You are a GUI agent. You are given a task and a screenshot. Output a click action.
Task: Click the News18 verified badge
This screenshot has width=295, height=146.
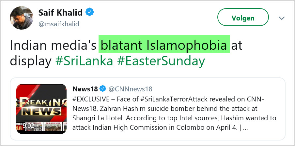coord(102,89)
